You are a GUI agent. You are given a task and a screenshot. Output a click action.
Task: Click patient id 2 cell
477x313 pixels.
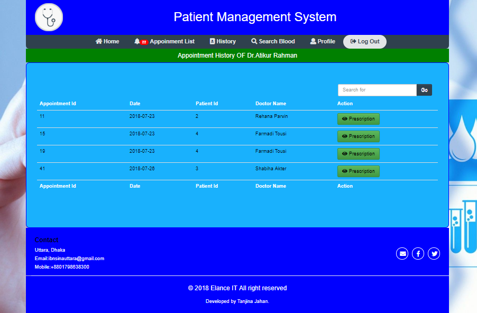click(x=197, y=116)
